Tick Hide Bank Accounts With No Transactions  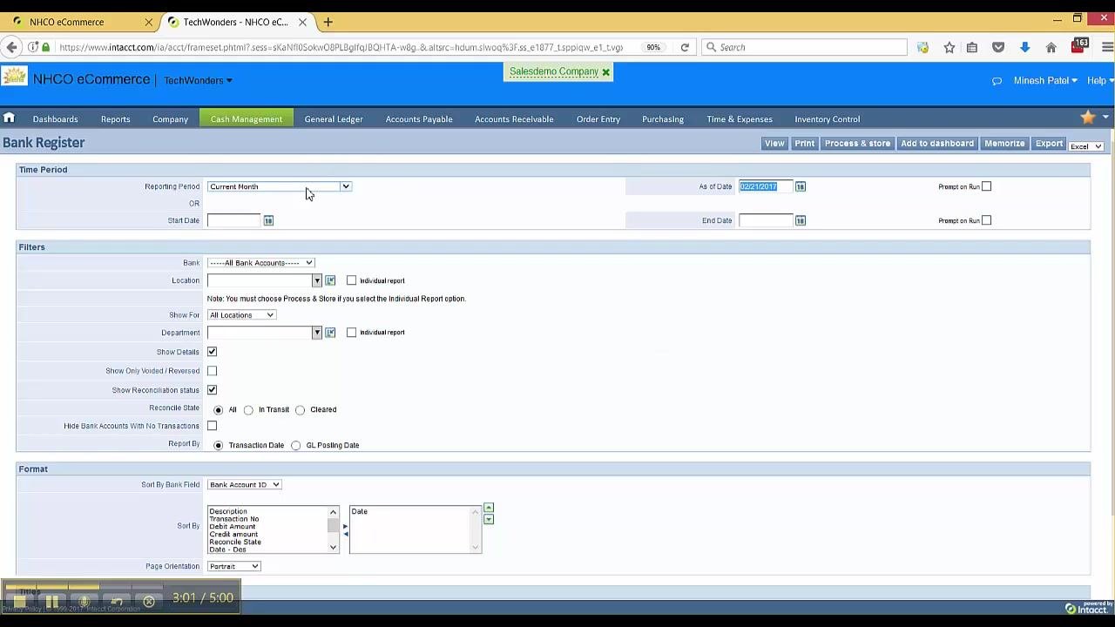tap(212, 426)
